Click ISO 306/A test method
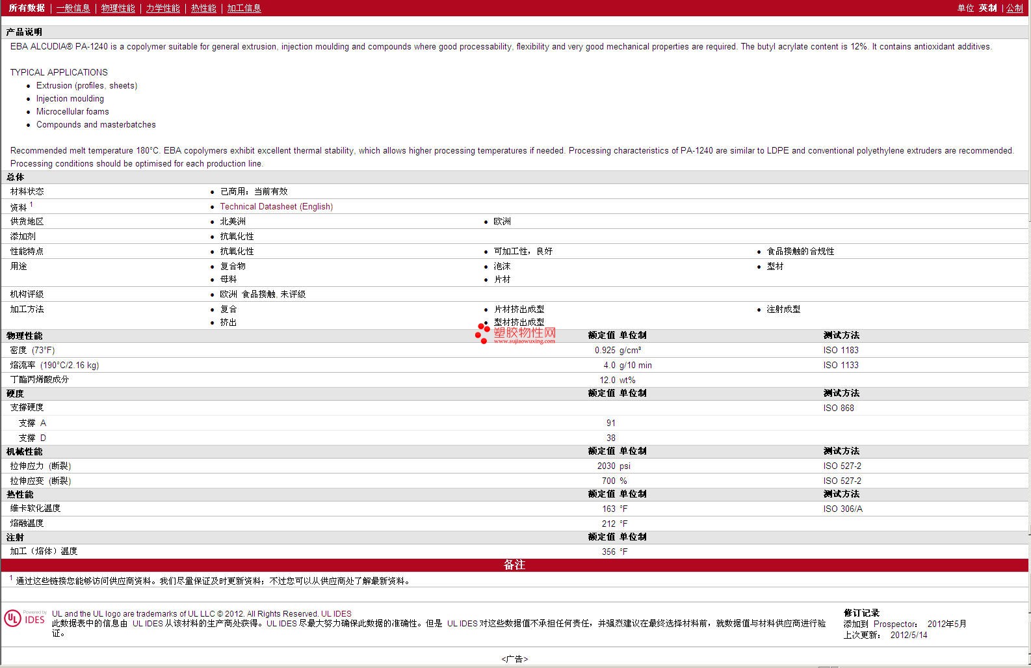Viewport: 1031px width, 668px height. (842, 509)
